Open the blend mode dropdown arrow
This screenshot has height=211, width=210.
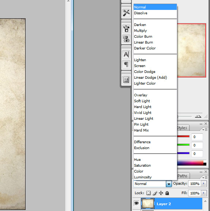click(169, 184)
